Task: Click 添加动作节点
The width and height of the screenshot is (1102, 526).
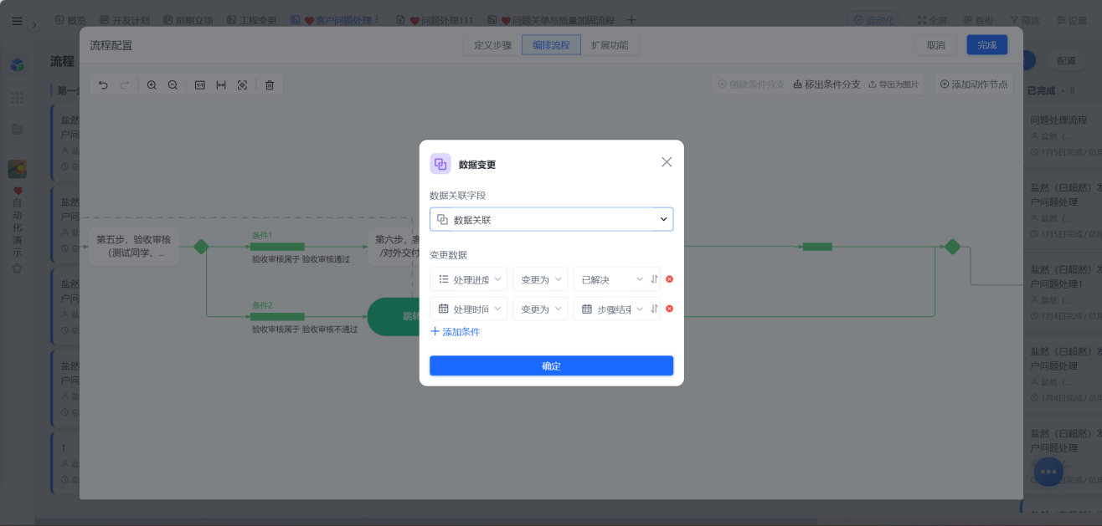Action: (974, 84)
